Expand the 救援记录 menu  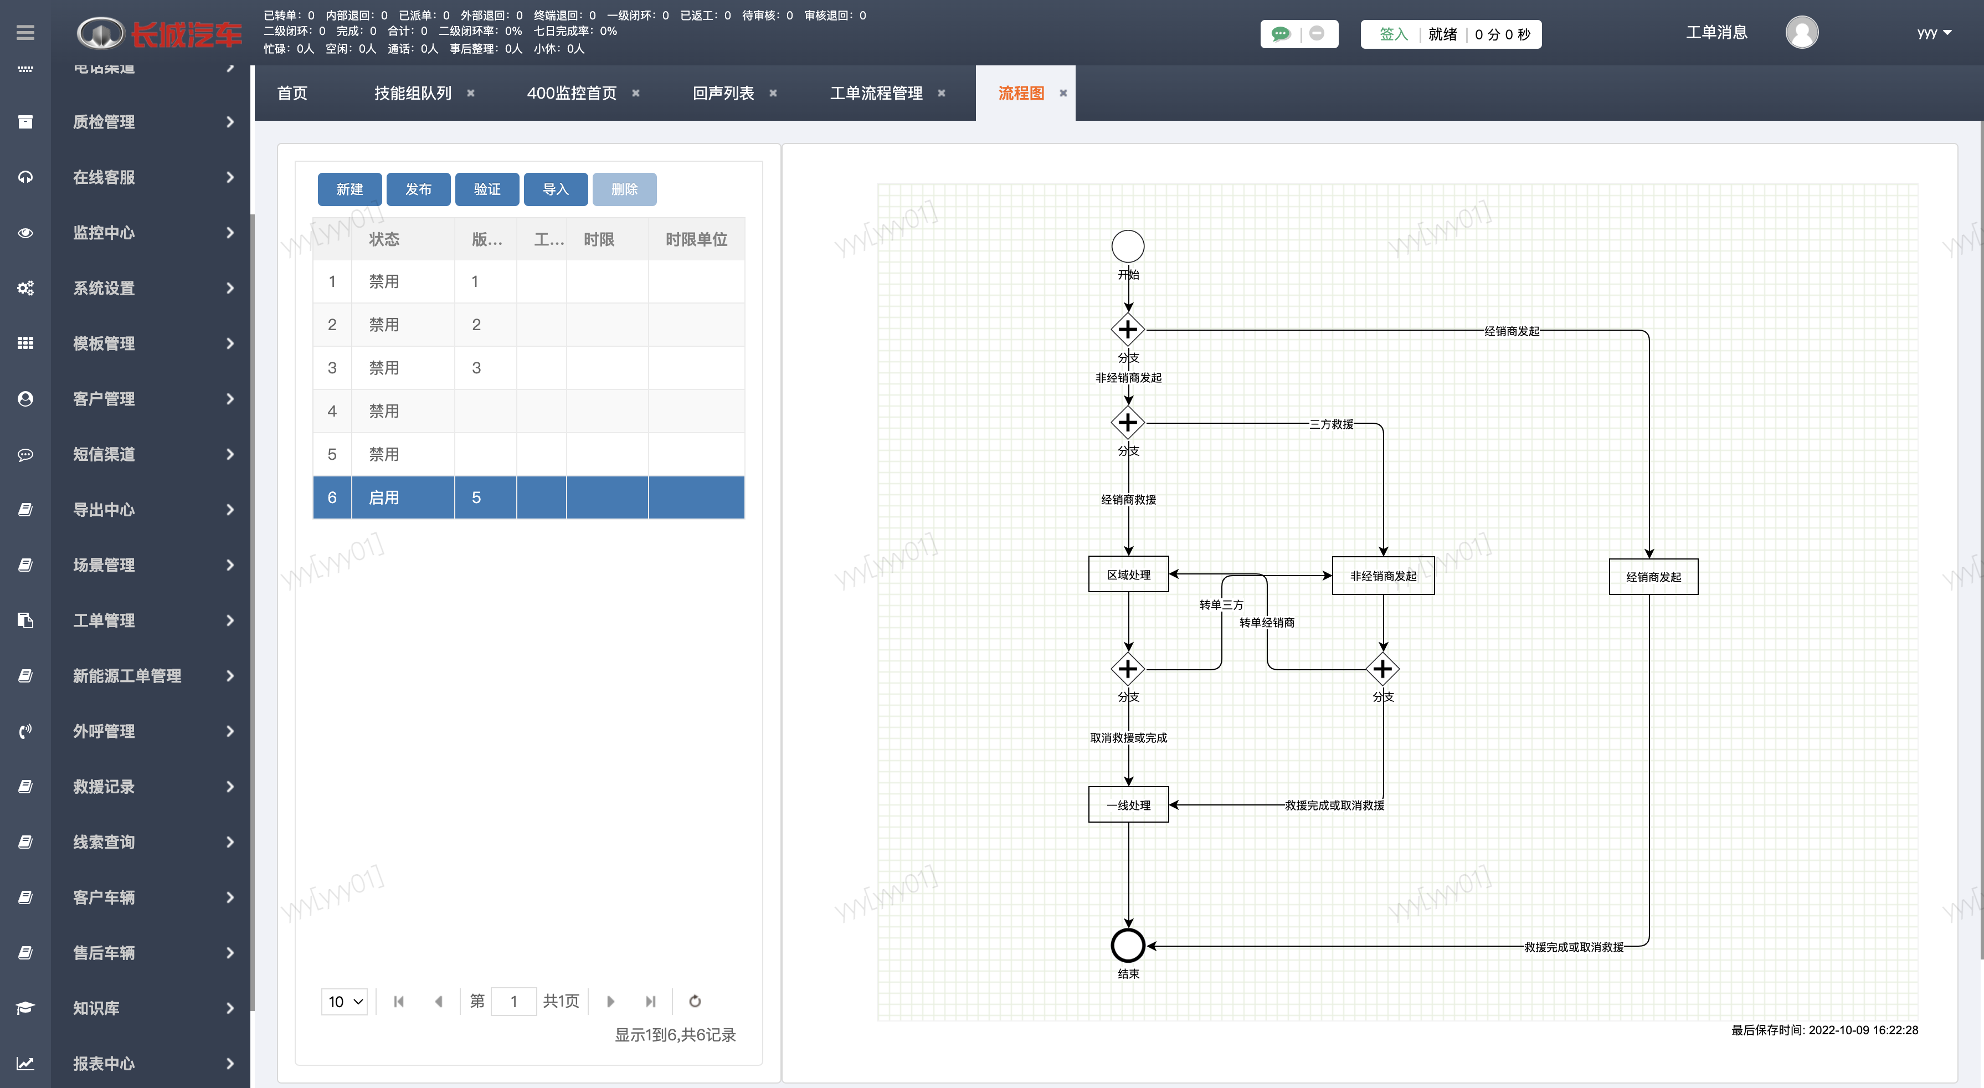coord(229,787)
